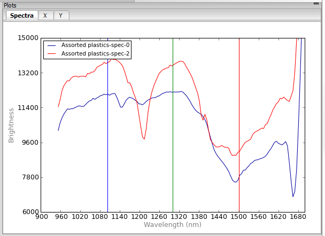Click the Brightness axis label

point(11,125)
